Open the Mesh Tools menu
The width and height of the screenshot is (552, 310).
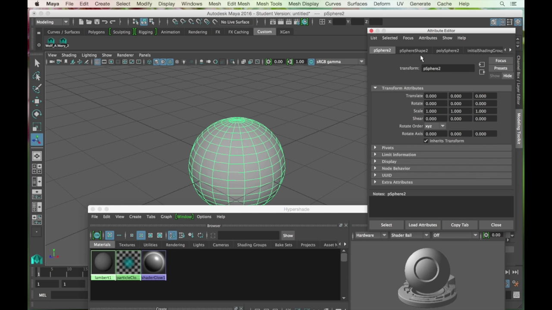coord(269,4)
